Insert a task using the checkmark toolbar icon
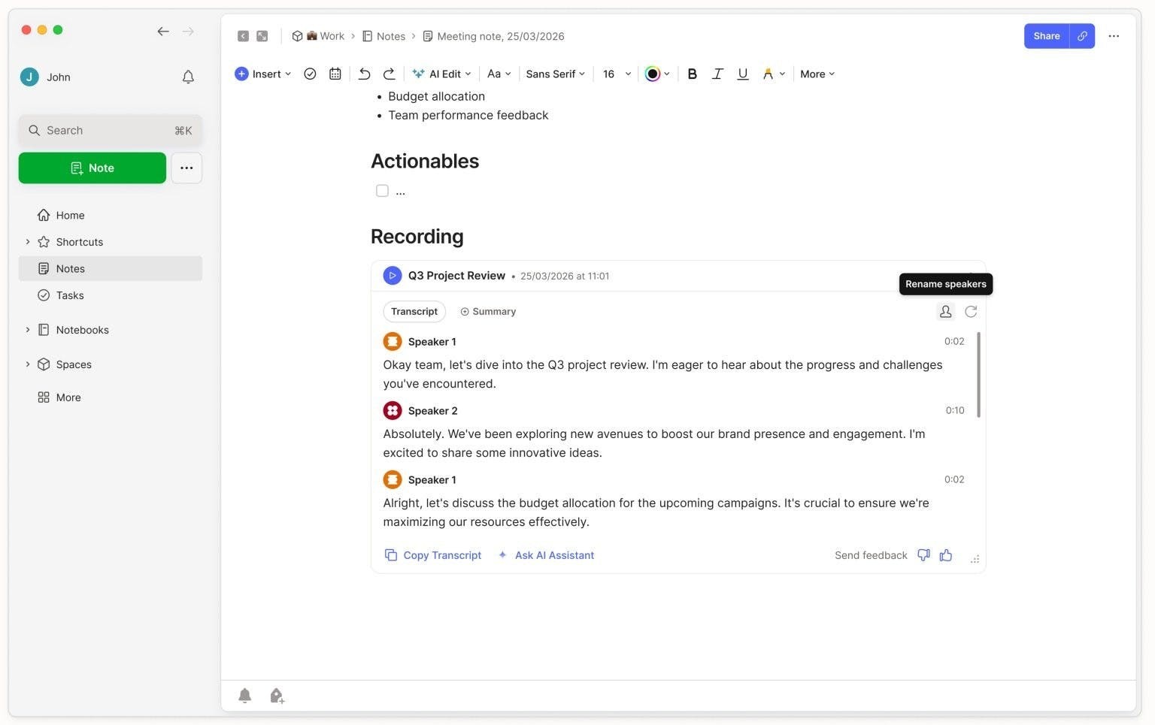 coord(310,74)
